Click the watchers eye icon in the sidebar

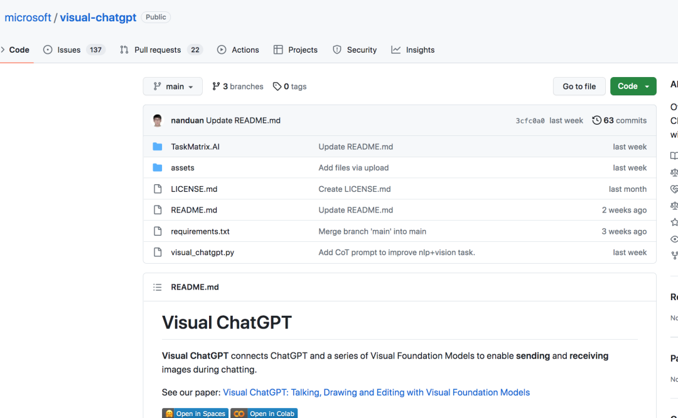674,239
